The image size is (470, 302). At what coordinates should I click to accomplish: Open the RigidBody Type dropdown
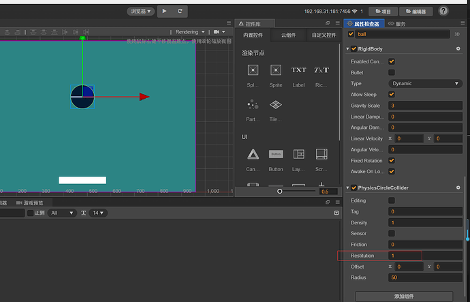pos(425,83)
